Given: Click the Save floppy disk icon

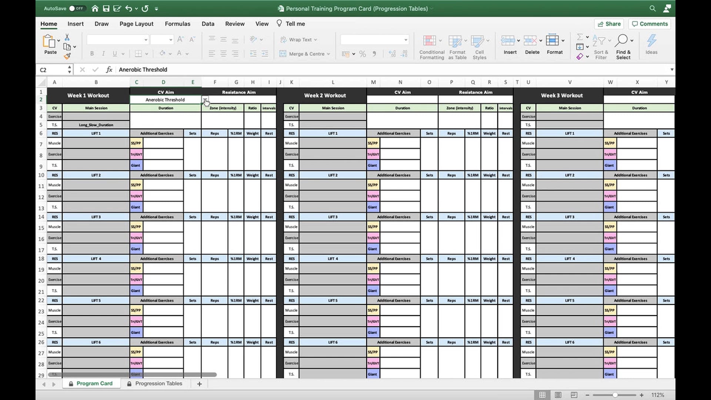Looking at the screenshot, I should point(106,8).
